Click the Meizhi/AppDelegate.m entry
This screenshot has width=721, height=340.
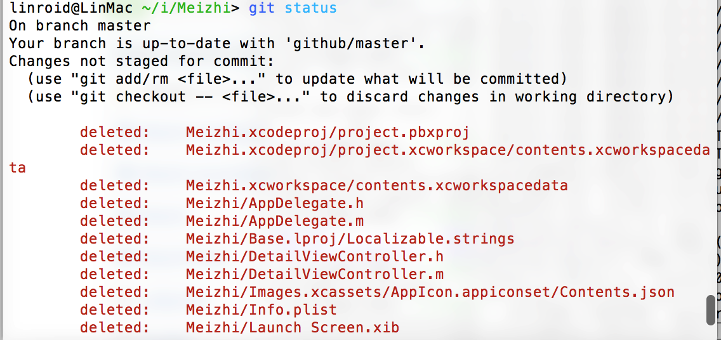[275, 221]
